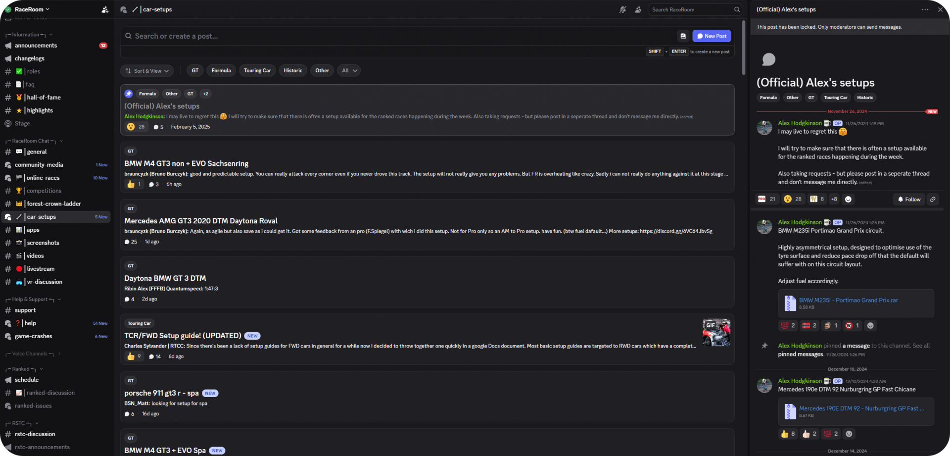
Task: Click the BMW M235i rar file icon
Action: pyautogui.click(x=790, y=303)
